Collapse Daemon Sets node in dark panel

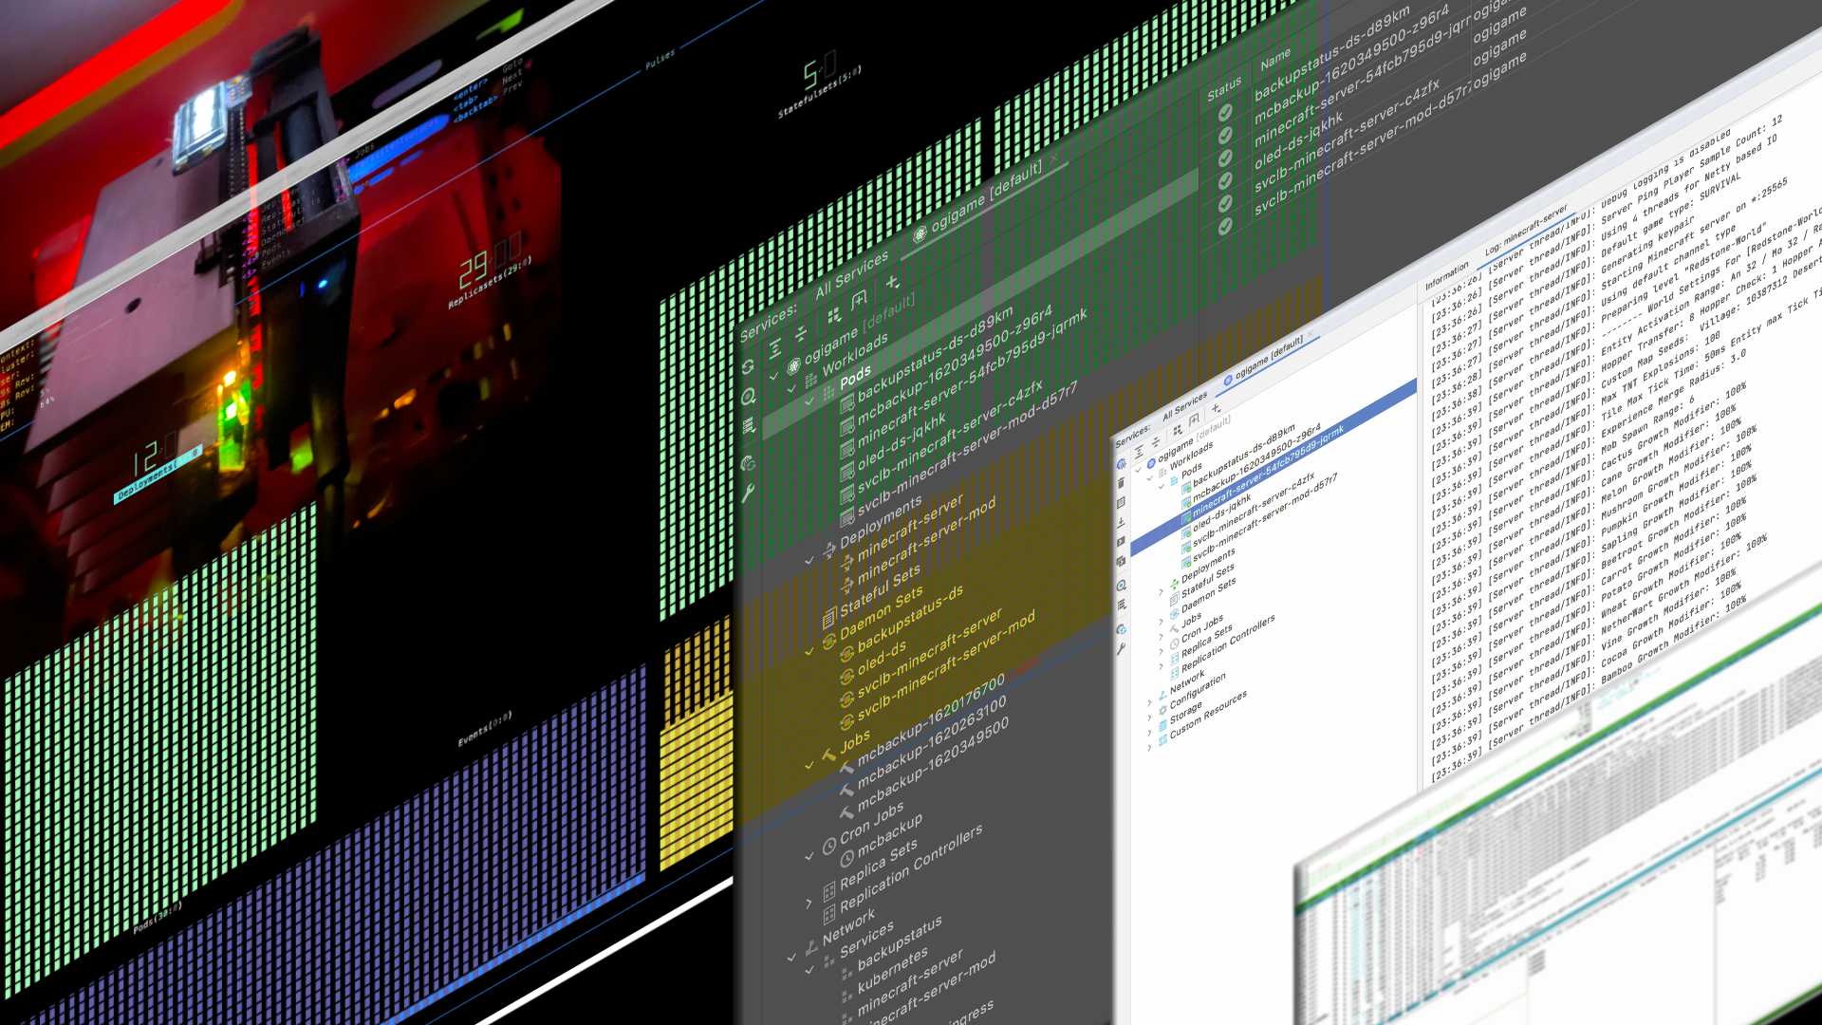pos(809,651)
